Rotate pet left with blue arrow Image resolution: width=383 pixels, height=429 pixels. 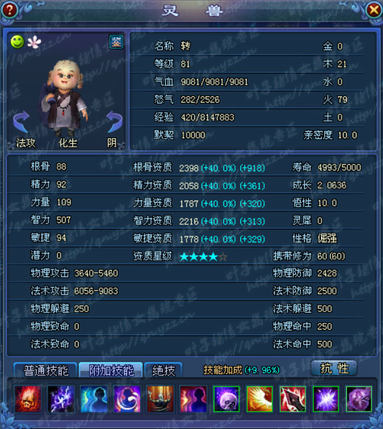click(21, 121)
